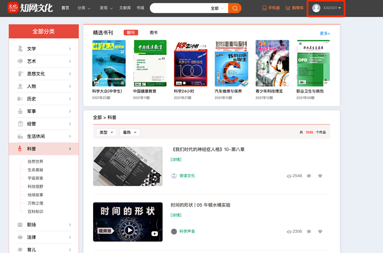Open the 科学24小时 magazine cover

coord(191,64)
